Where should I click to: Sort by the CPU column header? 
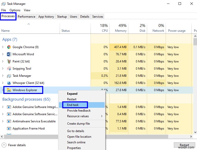click(x=100, y=28)
